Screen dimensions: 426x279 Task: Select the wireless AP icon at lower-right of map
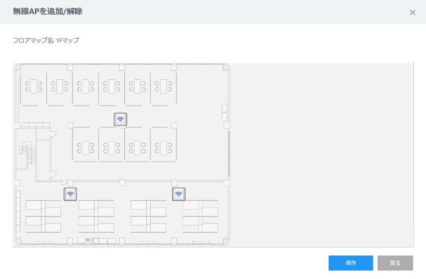pos(178,194)
